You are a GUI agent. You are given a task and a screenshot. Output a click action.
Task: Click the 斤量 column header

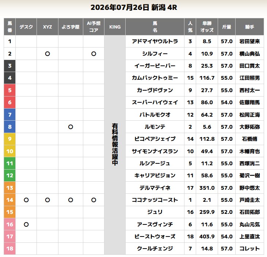[227, 27]
